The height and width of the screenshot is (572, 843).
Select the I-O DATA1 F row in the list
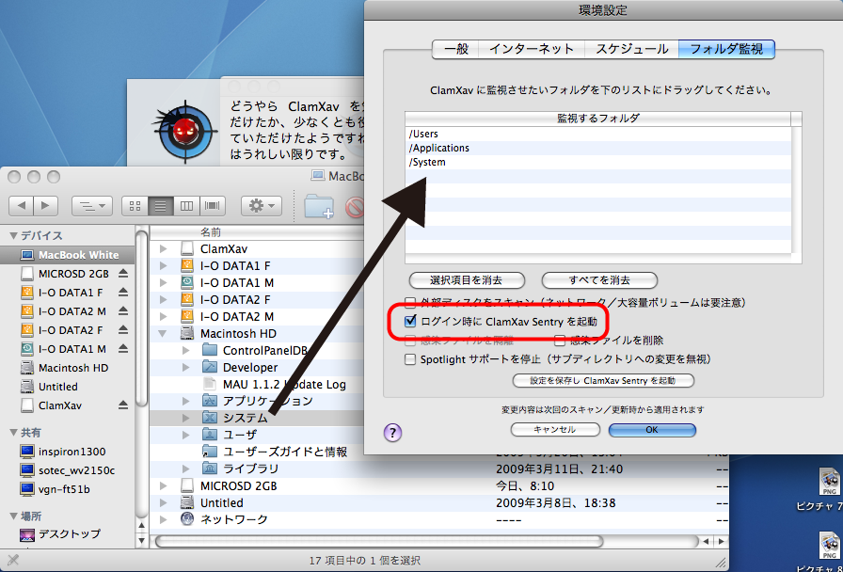pos(257,265)
